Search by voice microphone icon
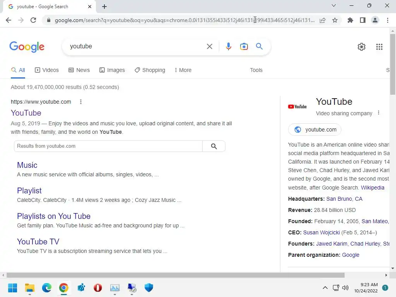Image resolution: width=396 pixels, height=297 pixels. click(x=228, y=46)
